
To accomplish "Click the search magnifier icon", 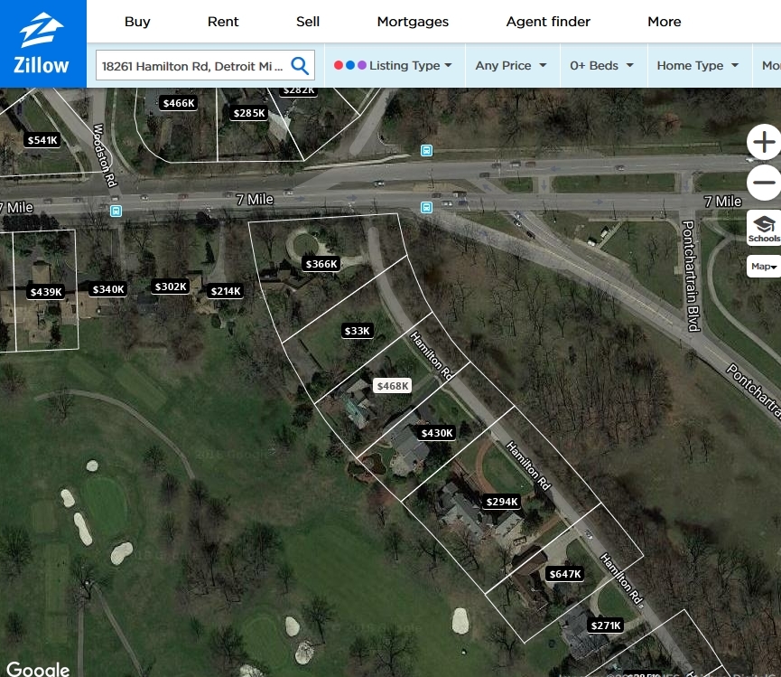I will [300, 65].
